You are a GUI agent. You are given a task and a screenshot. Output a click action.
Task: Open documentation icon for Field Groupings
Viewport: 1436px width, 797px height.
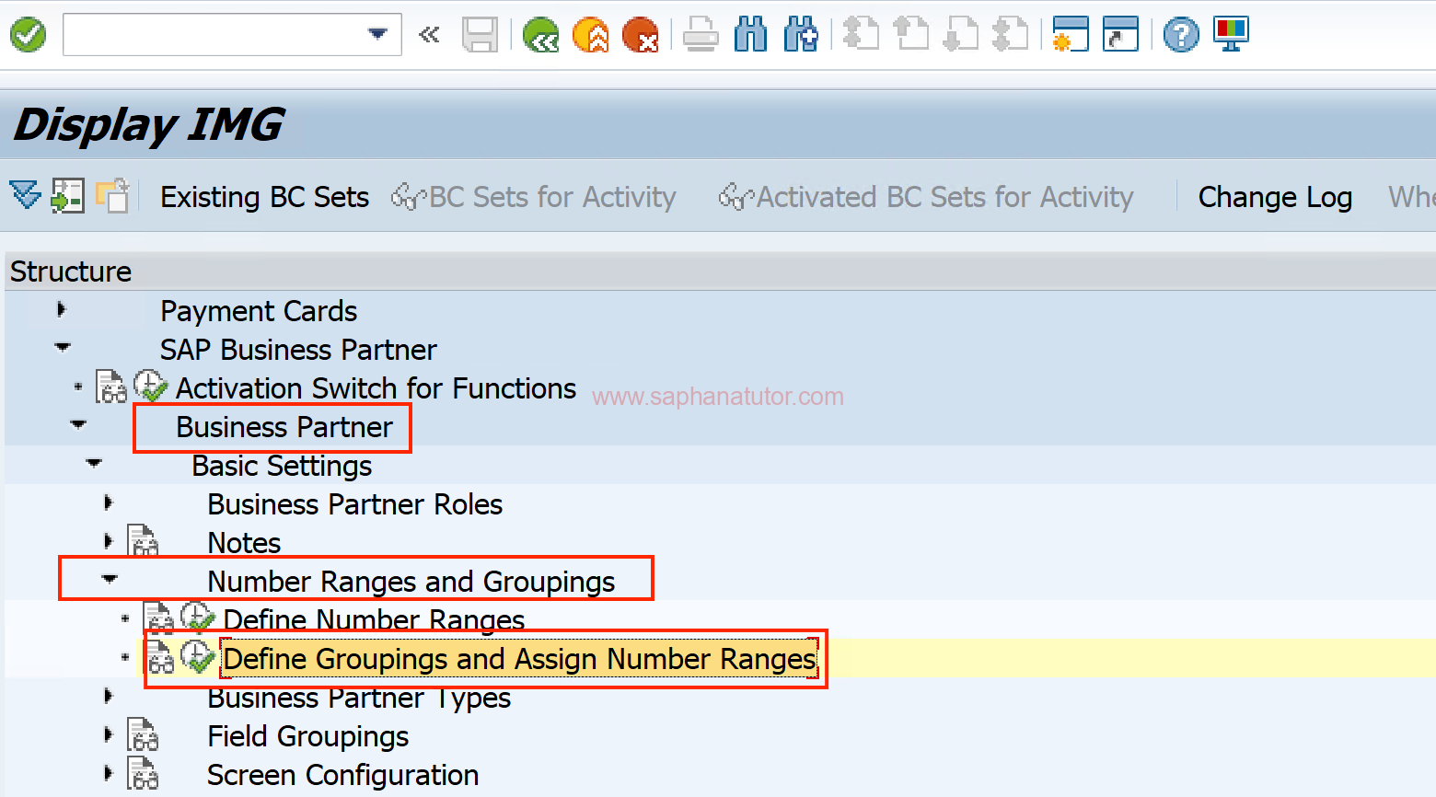(143, 734)
